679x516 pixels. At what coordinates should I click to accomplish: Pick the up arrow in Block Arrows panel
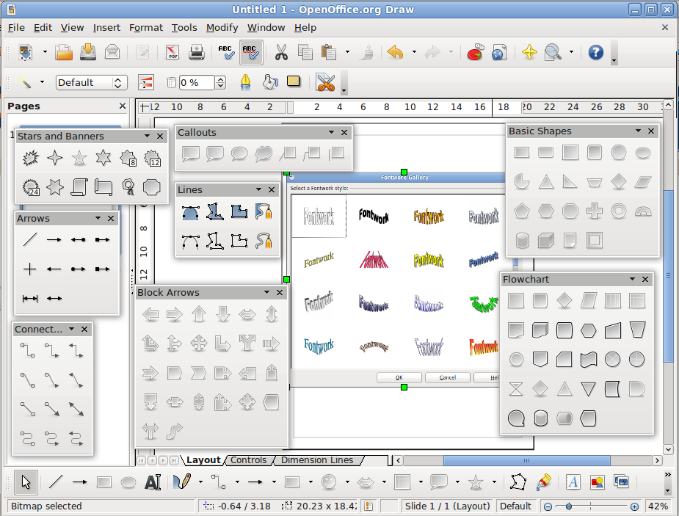pos(199,315)
